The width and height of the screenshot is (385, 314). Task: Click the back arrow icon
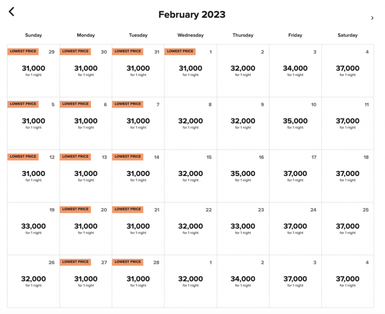pos(11,11)
